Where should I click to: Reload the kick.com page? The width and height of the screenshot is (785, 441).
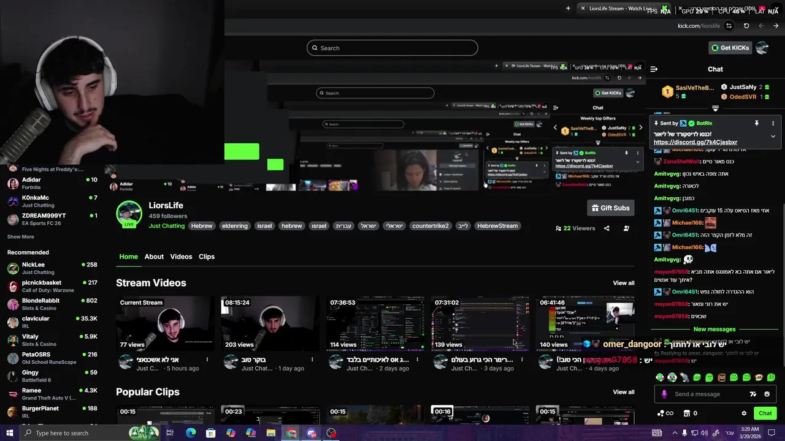pos(746,26)
